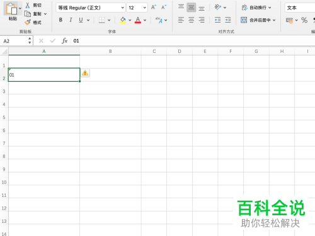This screenshot has width=315, height=236.
Task: Click the phonetic guide abc icon
Action: click(x=159, y=20)
